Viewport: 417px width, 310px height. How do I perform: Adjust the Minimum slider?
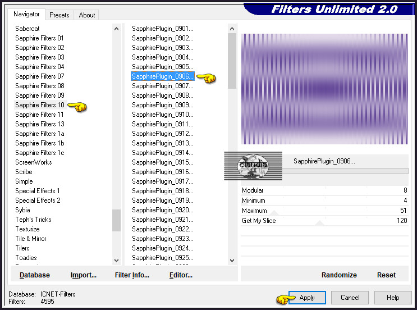click(324, 200)
